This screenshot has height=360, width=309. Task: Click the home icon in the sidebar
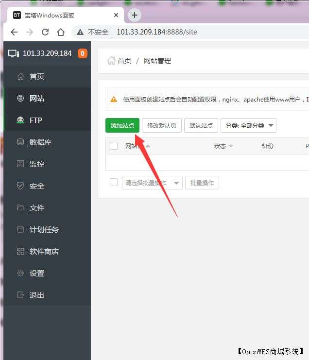[20, 77]
